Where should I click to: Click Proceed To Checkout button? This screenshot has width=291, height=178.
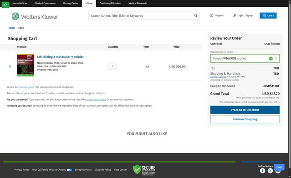click(245, 110)
